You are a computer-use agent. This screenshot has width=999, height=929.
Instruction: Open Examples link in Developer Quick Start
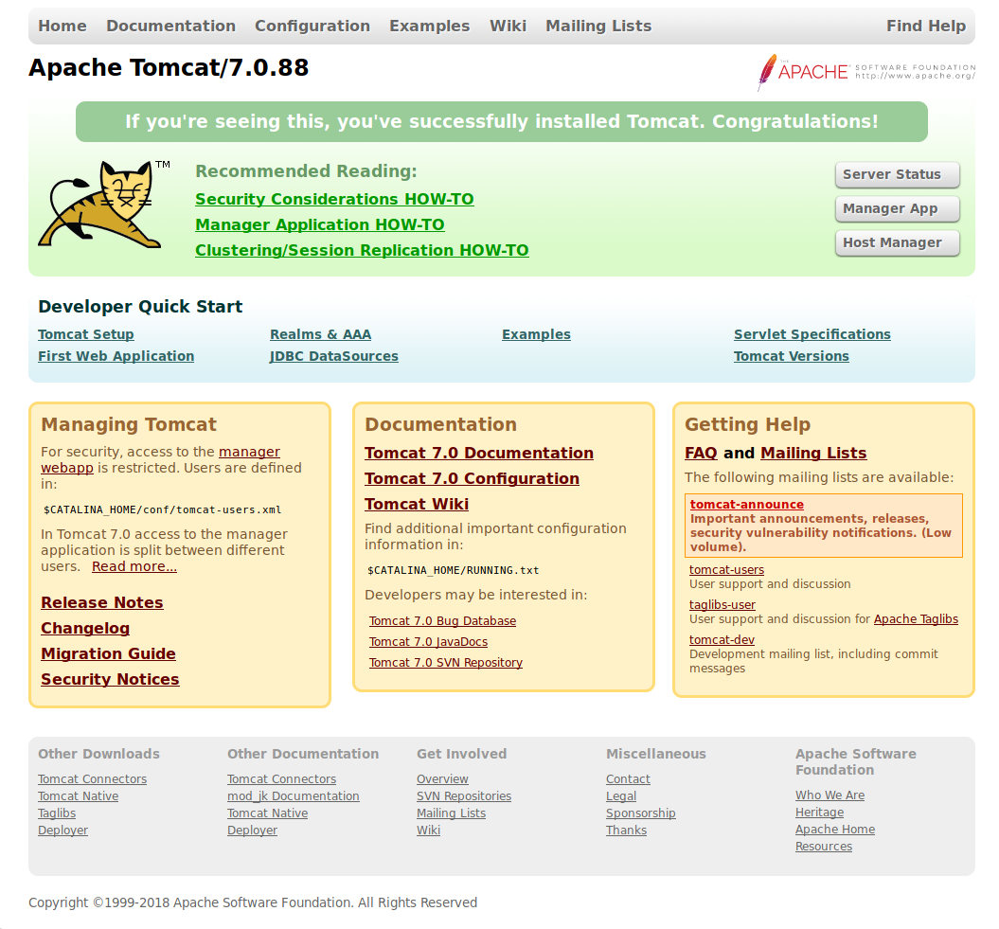pyautogui.click(x=537, y=334)
